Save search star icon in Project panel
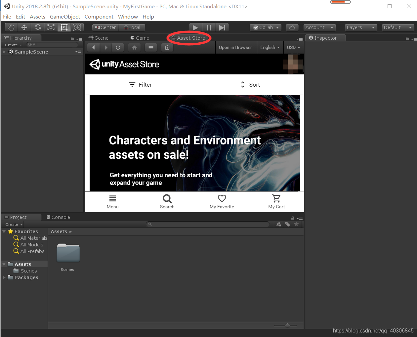The width and height of the screenshot is (417, 337). 296,224
